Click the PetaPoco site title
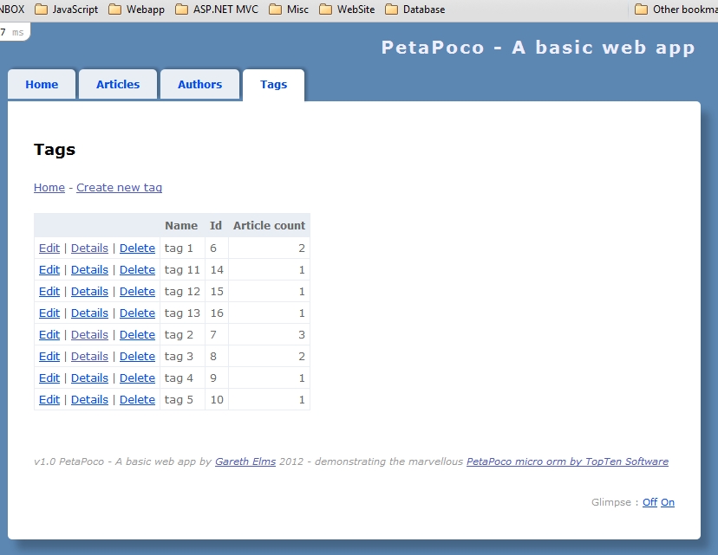718x555 pixels. (x=538, y=48)
